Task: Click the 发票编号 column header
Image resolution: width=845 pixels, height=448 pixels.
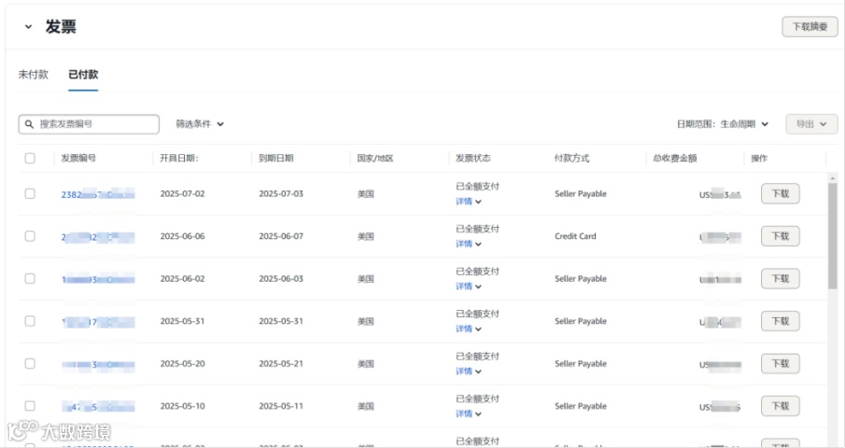Action: click(78, 158)
